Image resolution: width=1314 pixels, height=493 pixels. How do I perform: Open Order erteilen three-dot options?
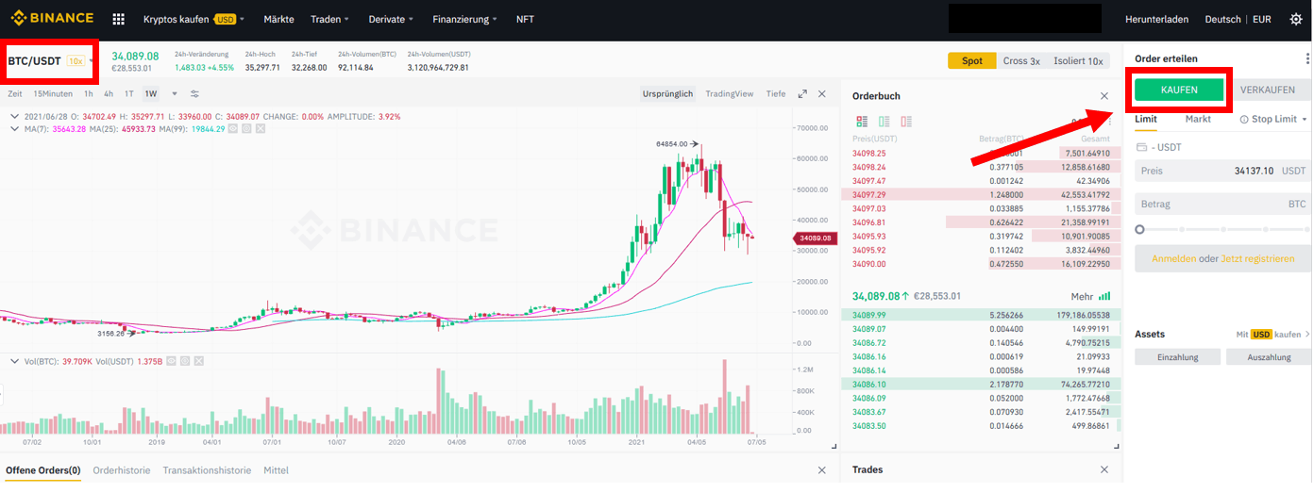[1306, 58]
